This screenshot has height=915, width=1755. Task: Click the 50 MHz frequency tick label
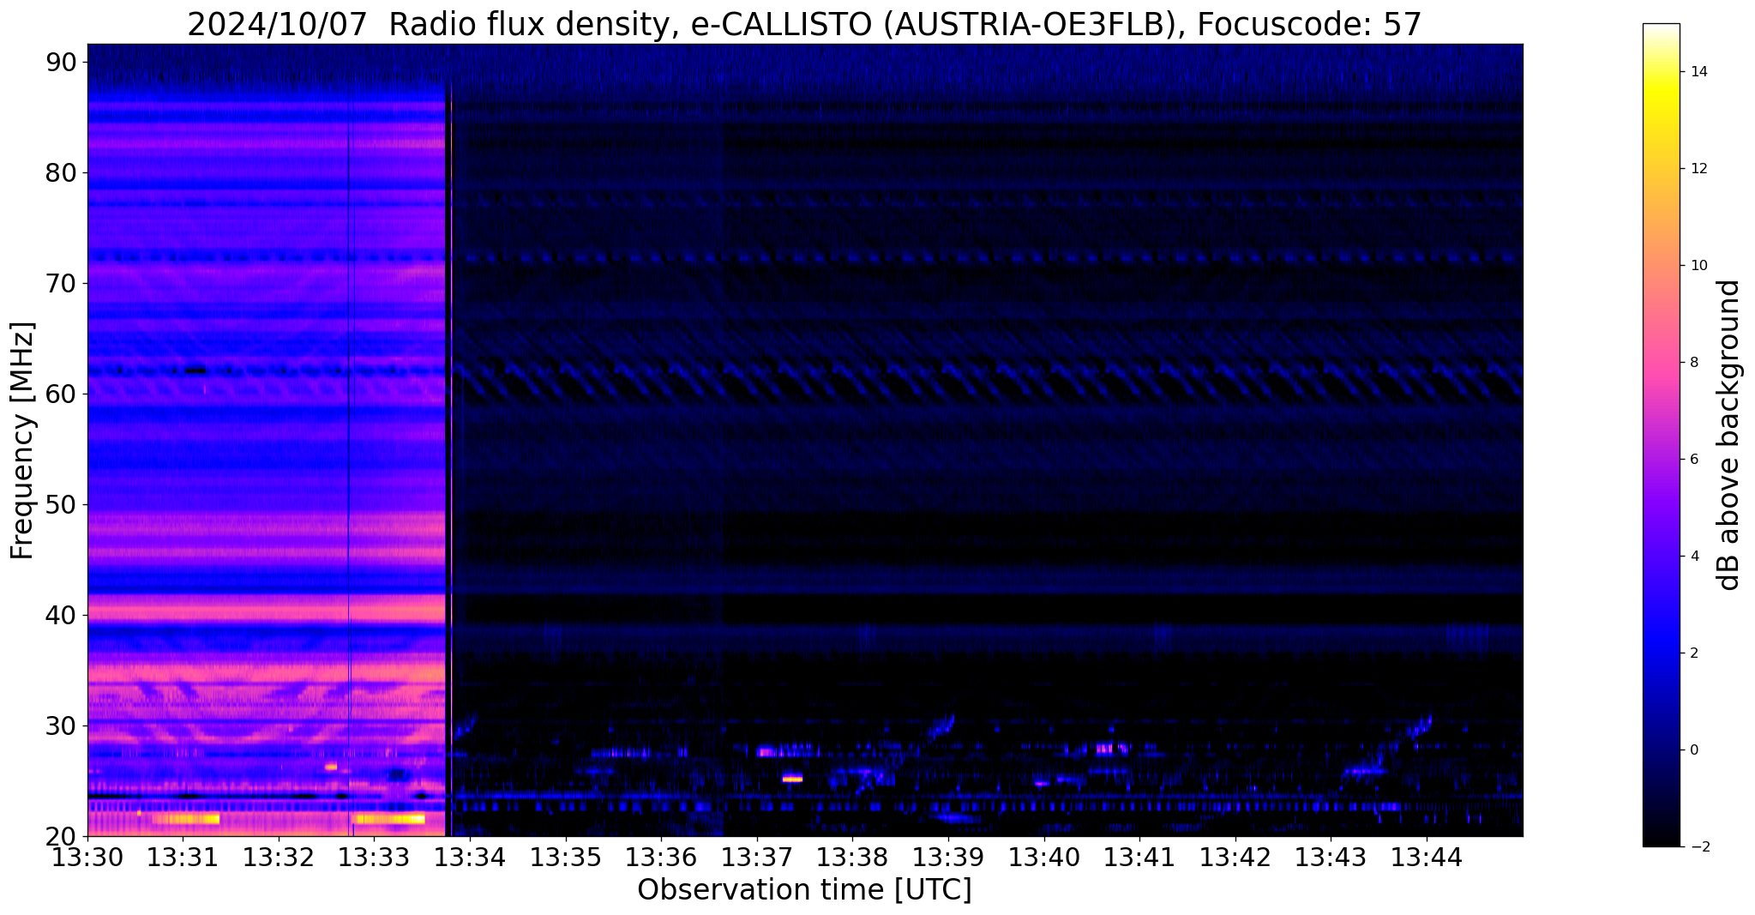coord(61,505)
